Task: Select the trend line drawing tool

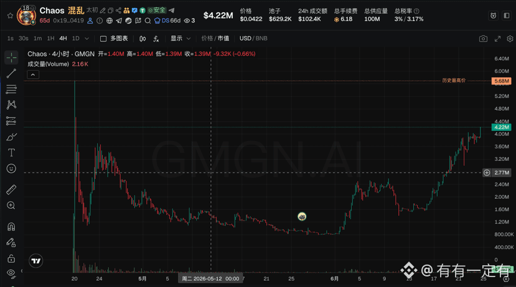Action: 12,73
